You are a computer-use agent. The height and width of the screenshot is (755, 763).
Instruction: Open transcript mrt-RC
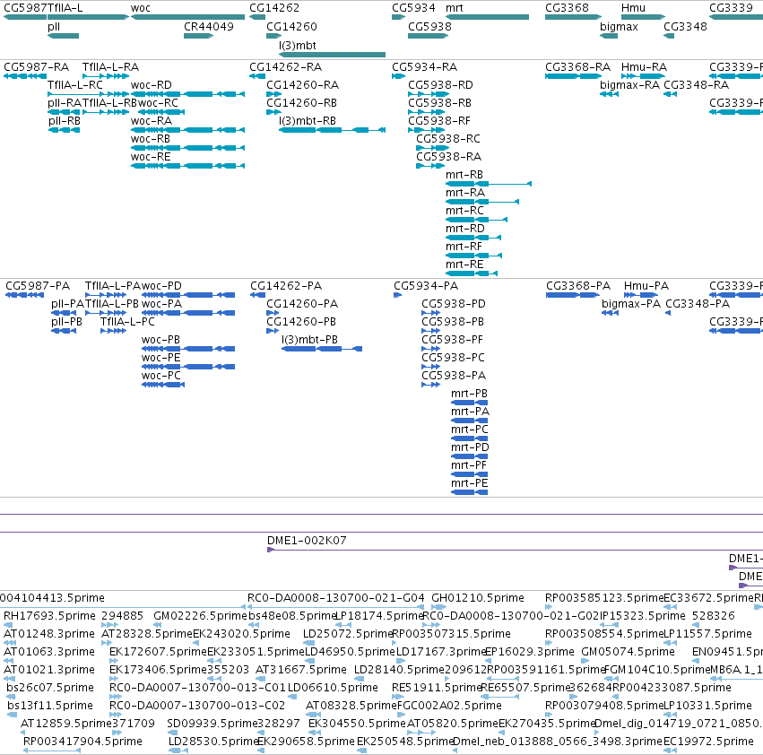(x=476, y=220)
